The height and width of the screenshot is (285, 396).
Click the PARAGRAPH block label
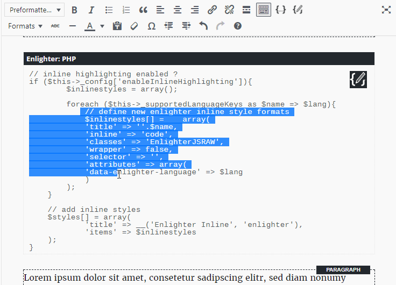(x=343, y=269)
